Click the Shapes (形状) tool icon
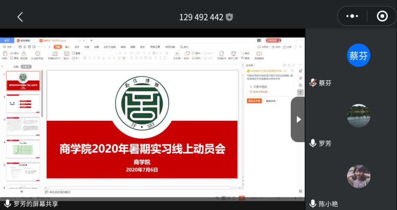397x210 pixels. tap(186, 54)
